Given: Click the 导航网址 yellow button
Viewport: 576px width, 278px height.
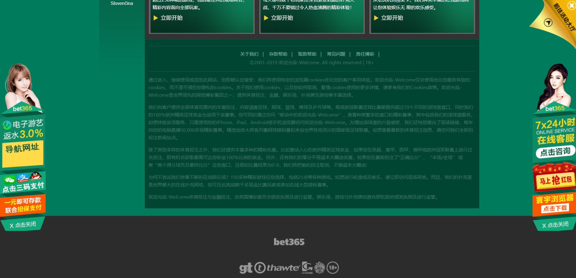Looking at the screenshot, I should pyautogui.click(x=23, y=154).
